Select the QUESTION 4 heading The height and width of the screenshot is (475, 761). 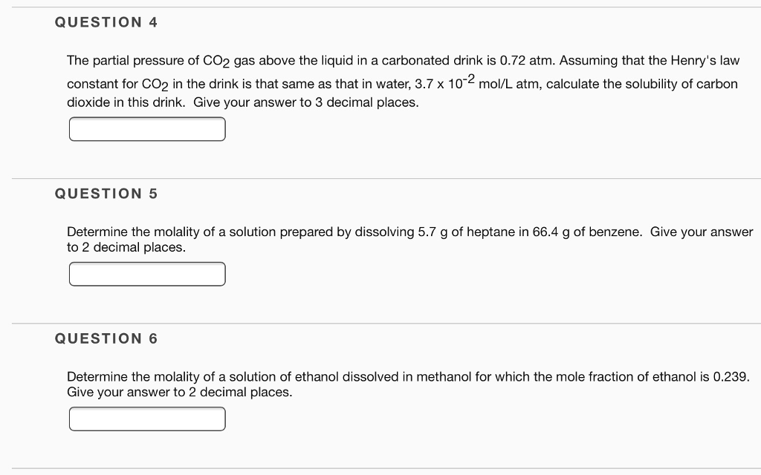106,22
